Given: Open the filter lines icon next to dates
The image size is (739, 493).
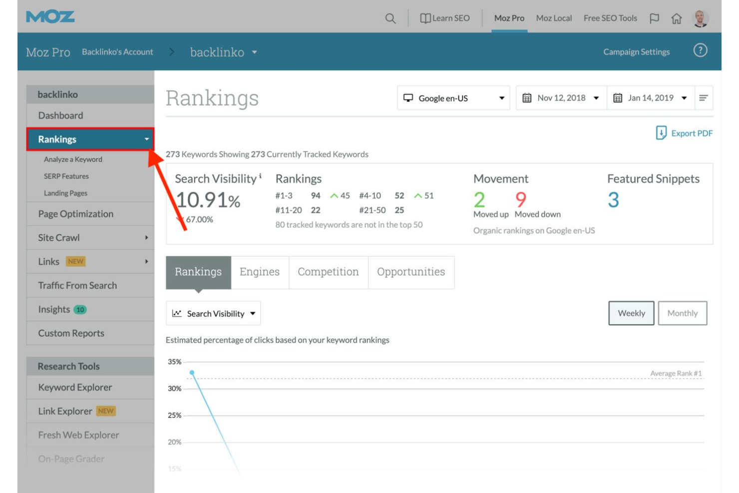Looking at the screenshot, I should (x=704, y=98).
